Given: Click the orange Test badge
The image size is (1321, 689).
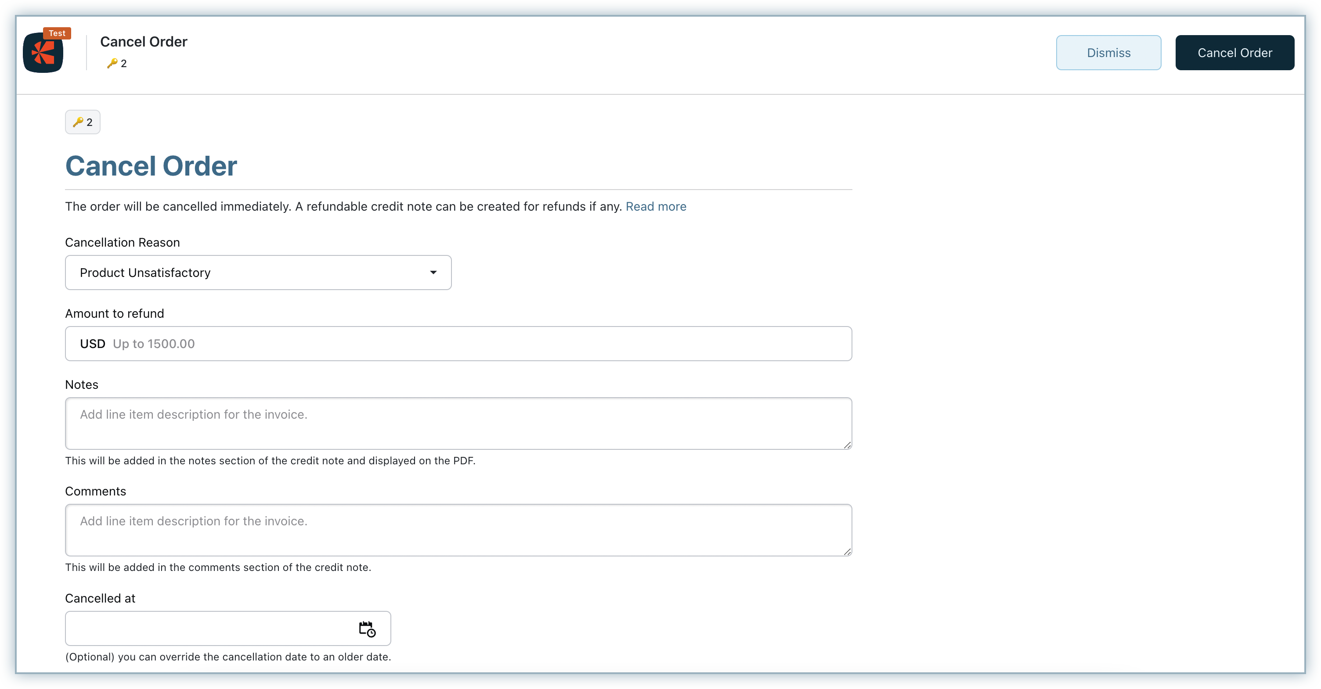Looking at the screenshot, I should (57, 33).
